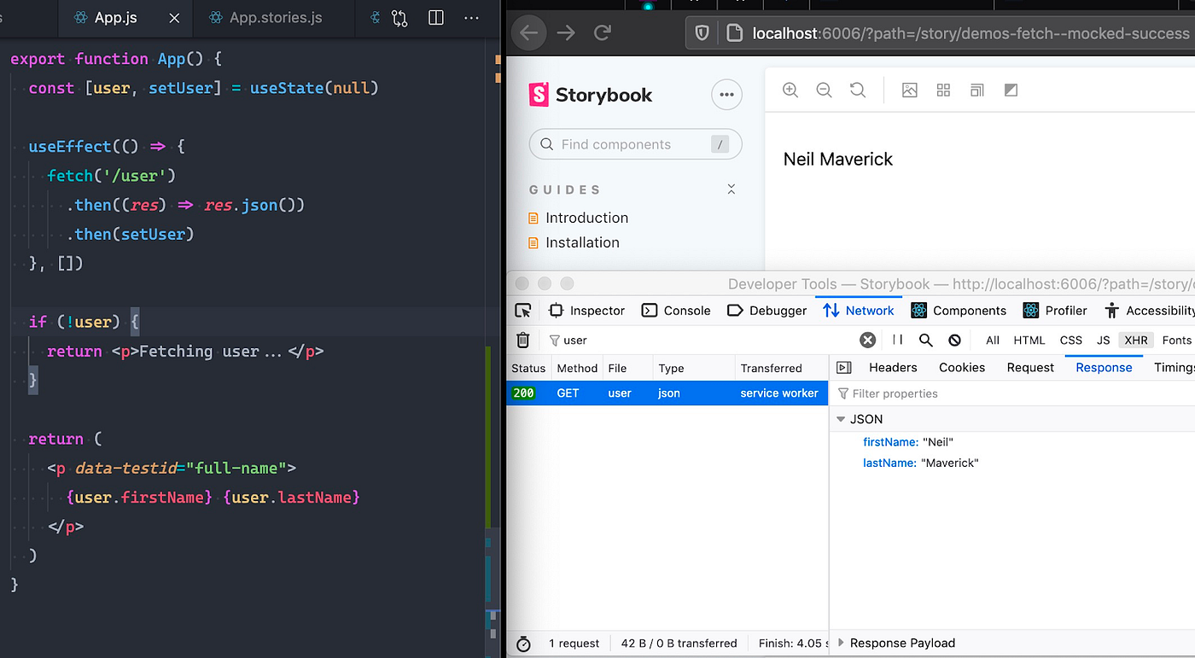1195x658 pixels.
Task: Open VS Code editor more actions
Action: (471, 18)
